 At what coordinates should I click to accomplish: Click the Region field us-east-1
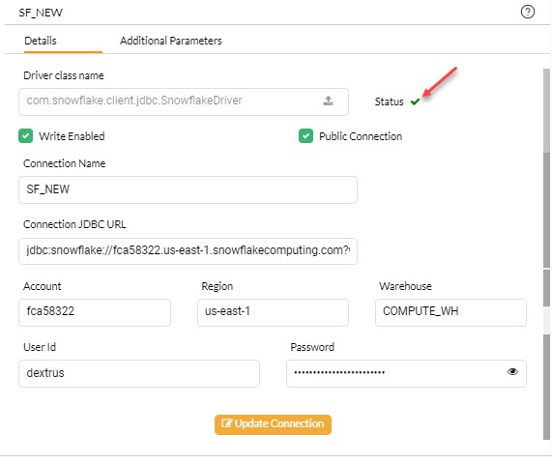click(273, 312)
